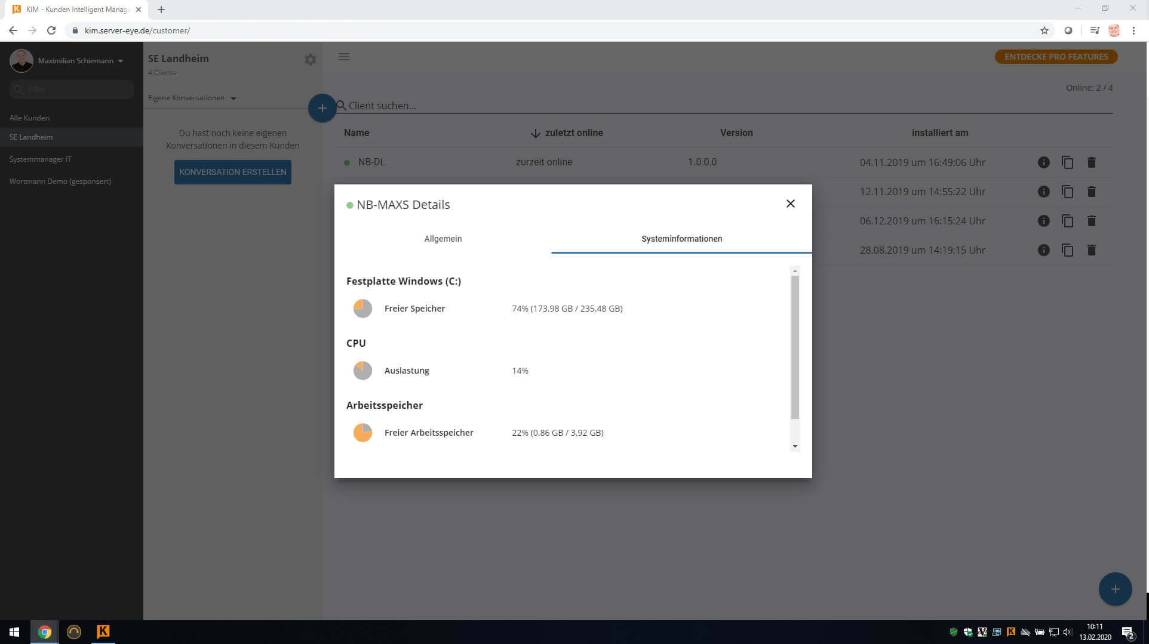Click the floating plus button at bottom right
1149x644 pixels.
point(1114,589)
